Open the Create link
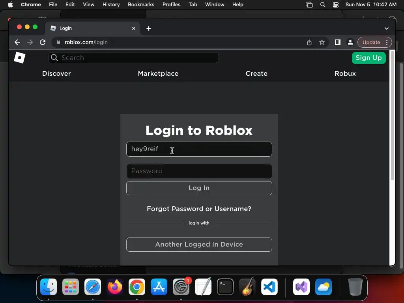 (x=256, y=73)
